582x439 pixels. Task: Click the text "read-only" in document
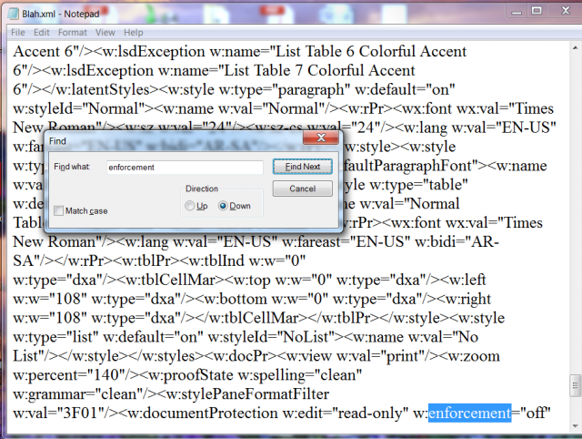pyautogui.click(x=370, y=413)
